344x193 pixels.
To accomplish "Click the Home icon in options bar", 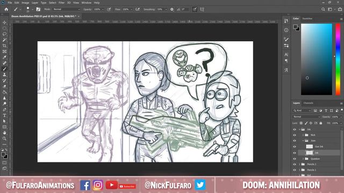I will (x=6, y=10).
